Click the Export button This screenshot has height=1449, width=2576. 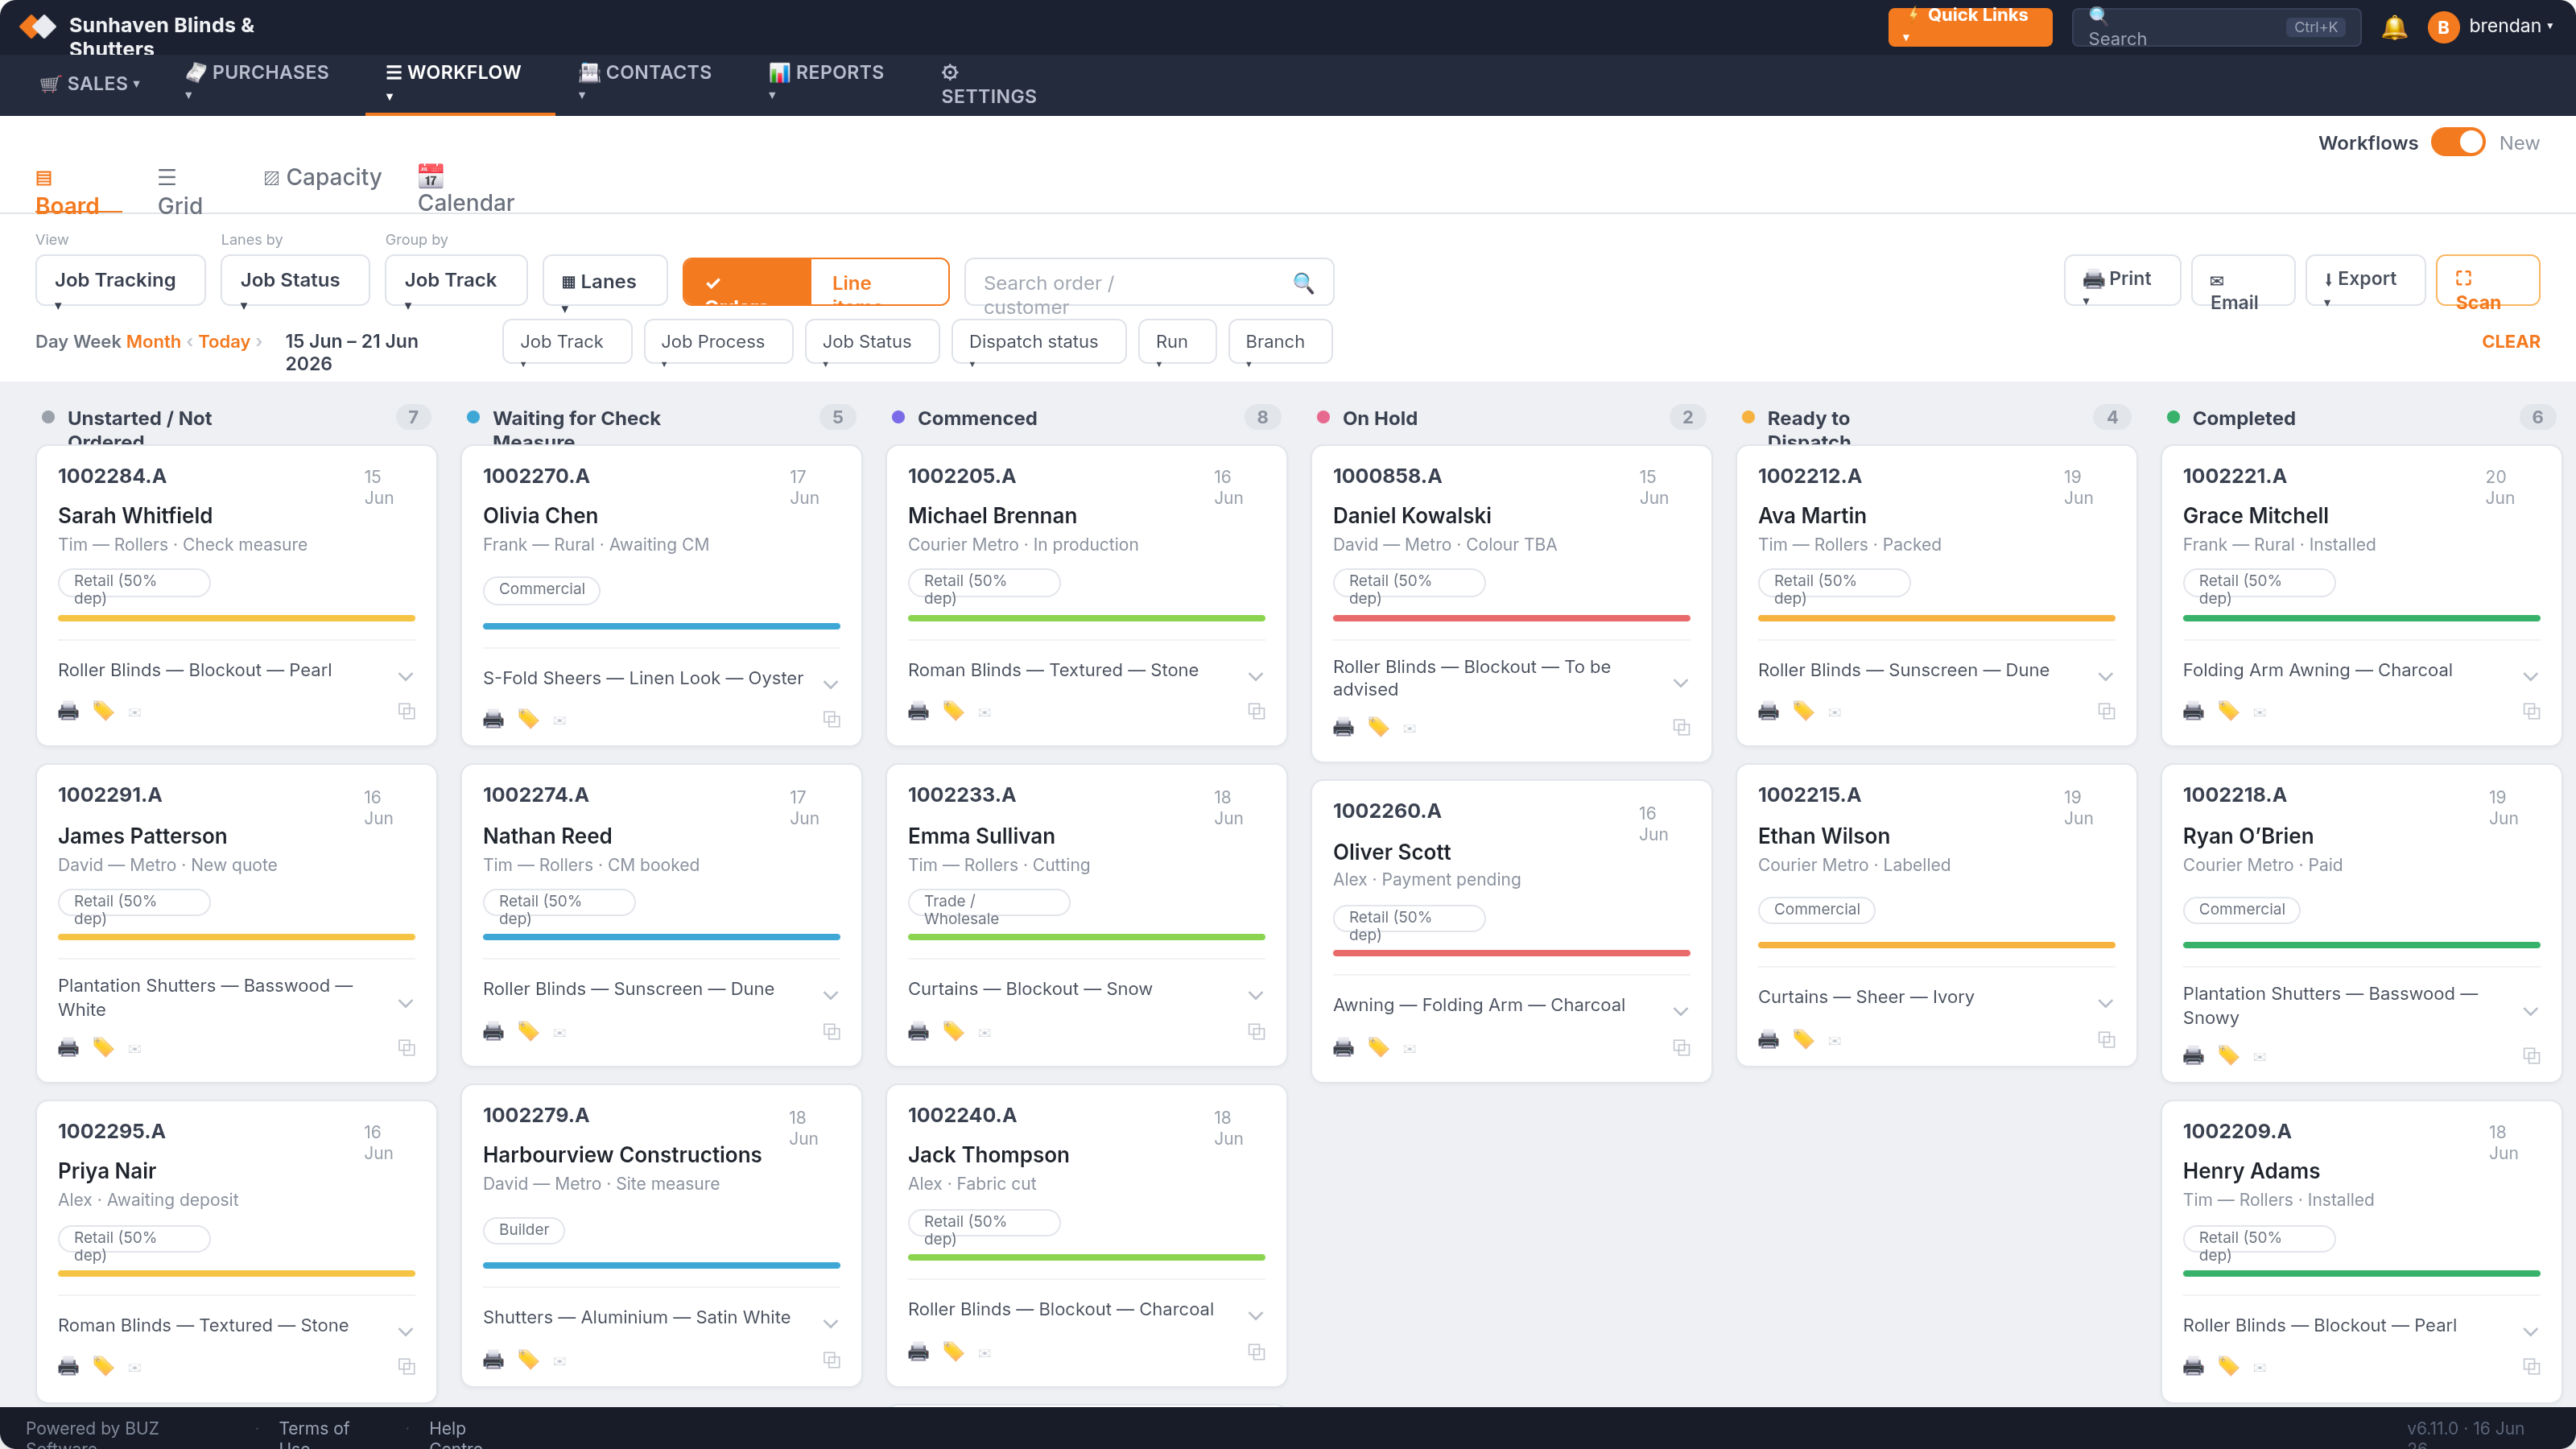pyautogui.click(x=2364, y=280)
